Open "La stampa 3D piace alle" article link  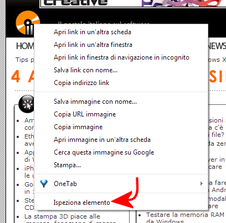62,216
